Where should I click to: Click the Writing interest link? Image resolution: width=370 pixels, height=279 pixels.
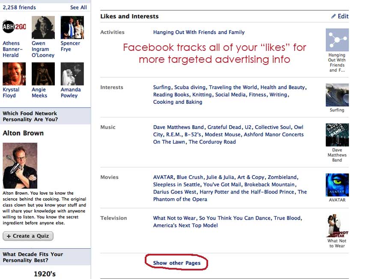[278, 94]
